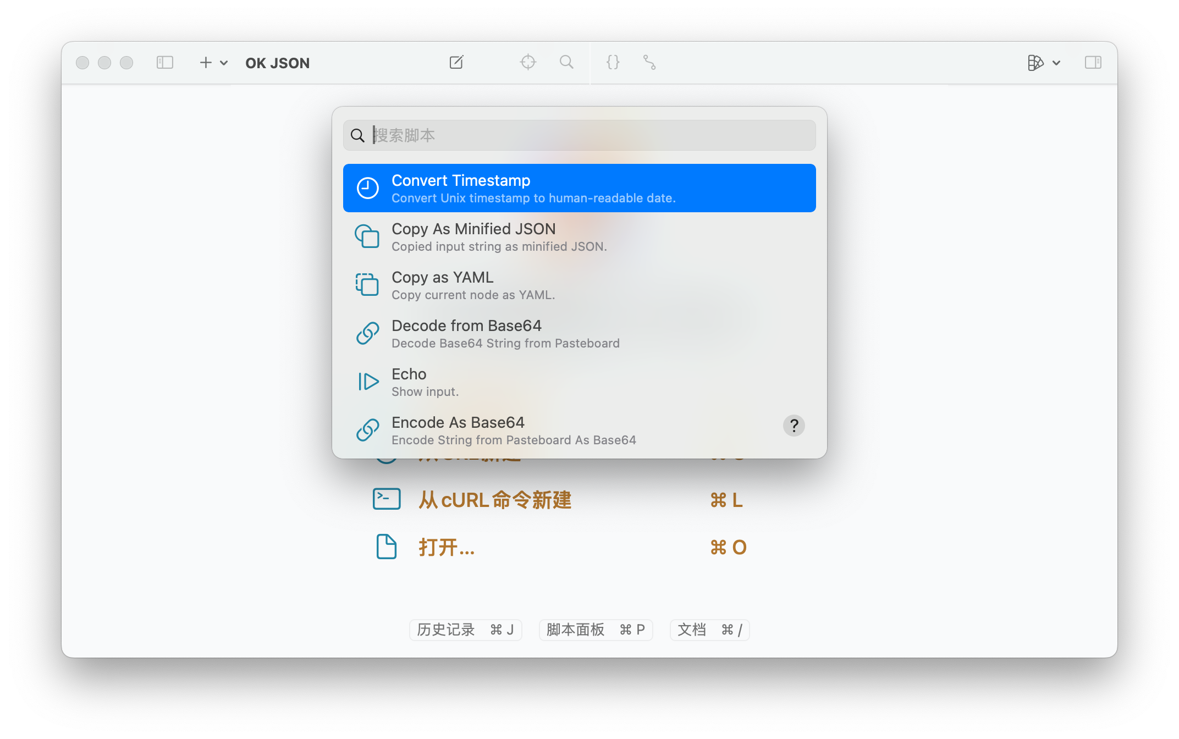Open the question mark help button

pos(794,426)
